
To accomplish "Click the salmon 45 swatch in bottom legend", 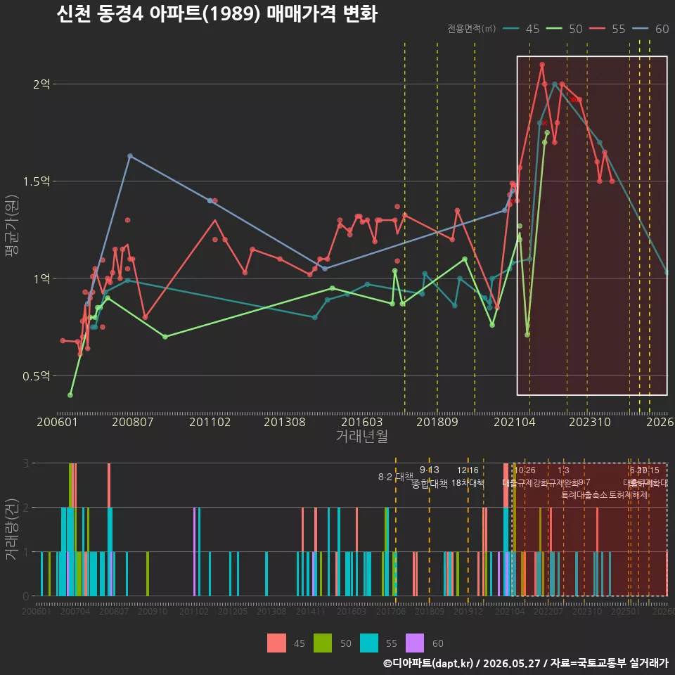I will tap(276, 643).
